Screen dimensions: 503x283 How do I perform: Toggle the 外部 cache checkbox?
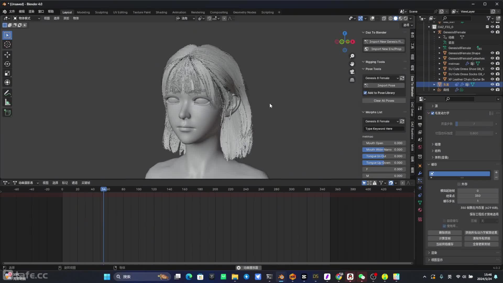pyautogui.click(x=459, y=184)
